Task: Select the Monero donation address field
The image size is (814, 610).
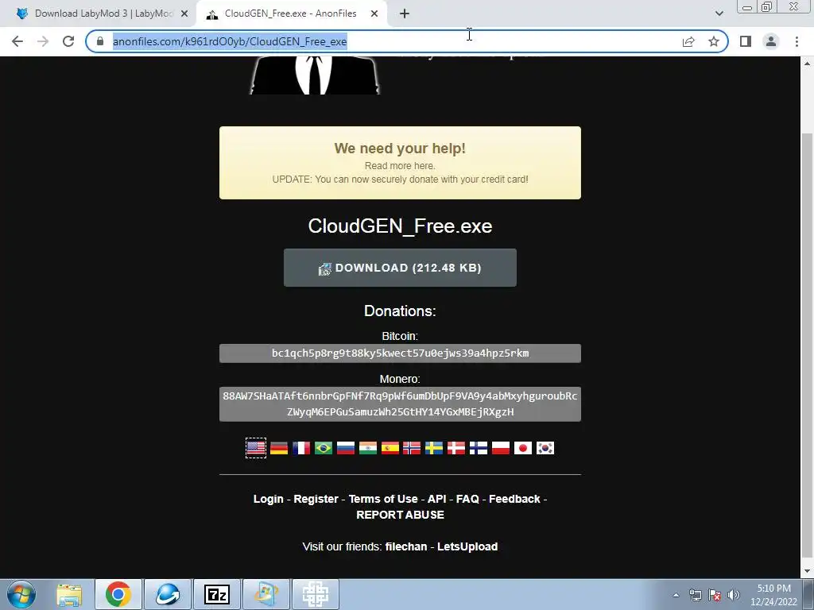Action: tap(400, 404)
